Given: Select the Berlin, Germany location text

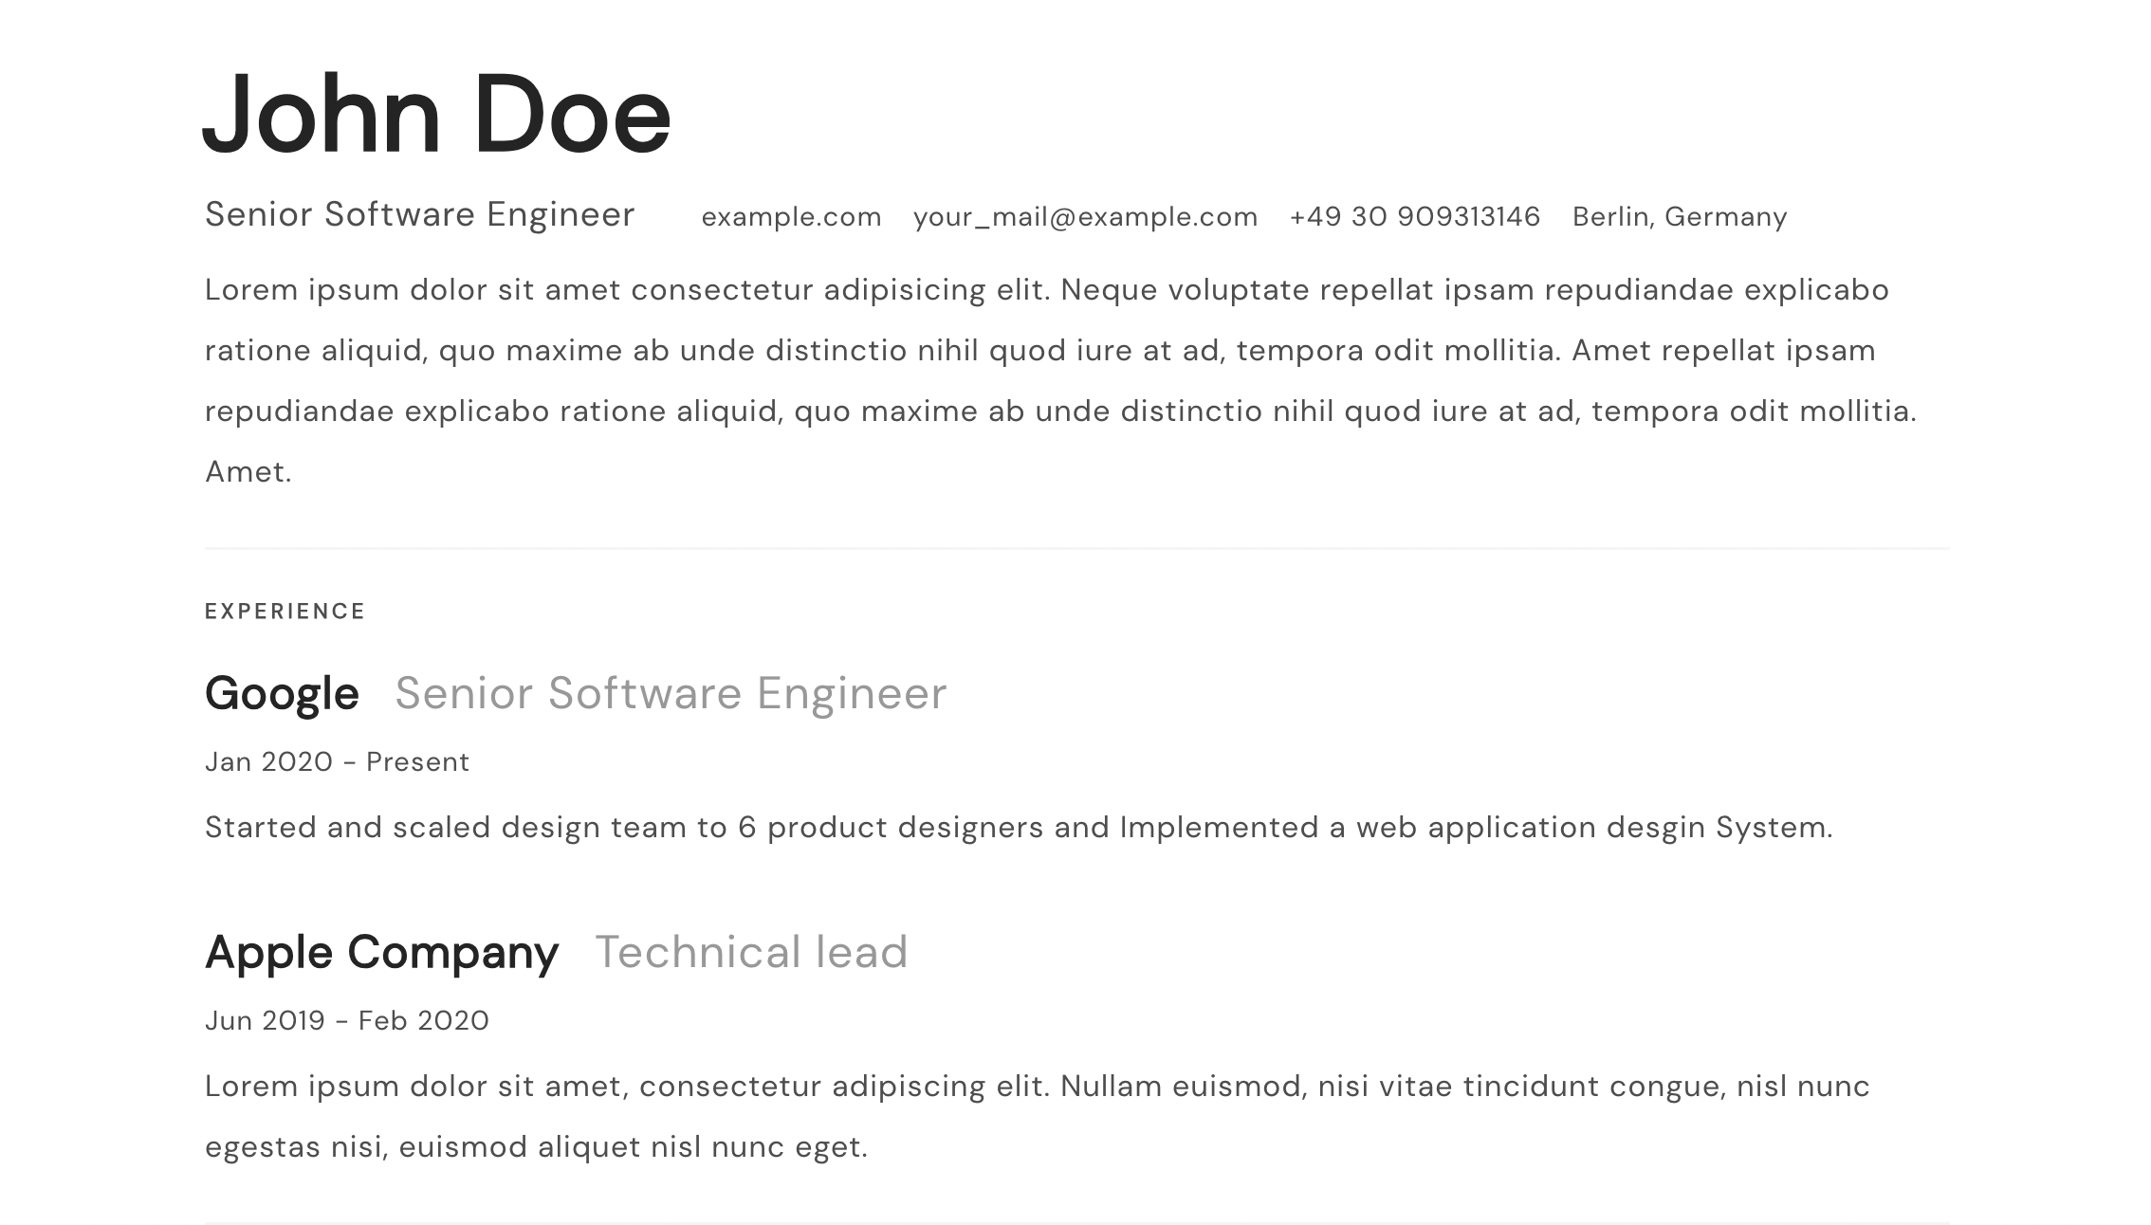Looking at the screenshot, I should [1680, 217].
